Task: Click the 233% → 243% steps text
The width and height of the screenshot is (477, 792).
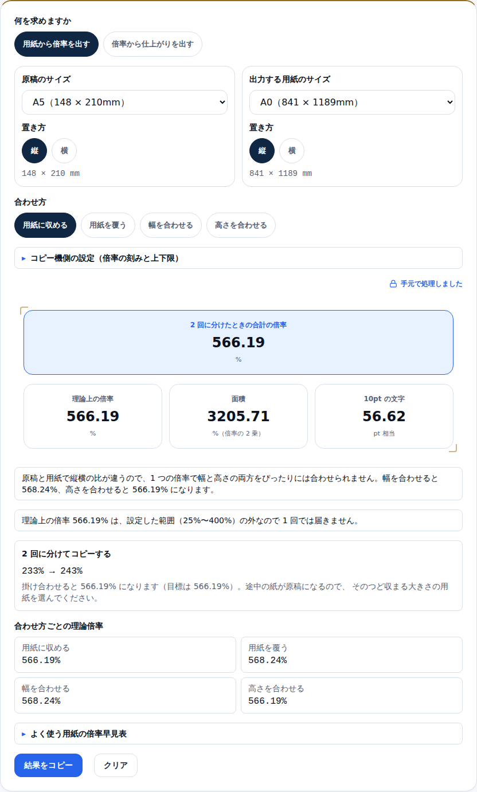Action: pyautogui.click(x=52, y=571)
